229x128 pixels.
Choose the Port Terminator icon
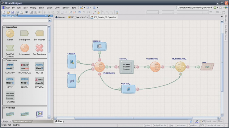click(39, 48)
